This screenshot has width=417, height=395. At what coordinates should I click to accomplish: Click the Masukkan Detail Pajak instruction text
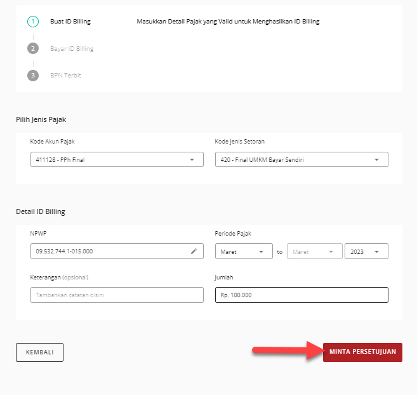228,22
